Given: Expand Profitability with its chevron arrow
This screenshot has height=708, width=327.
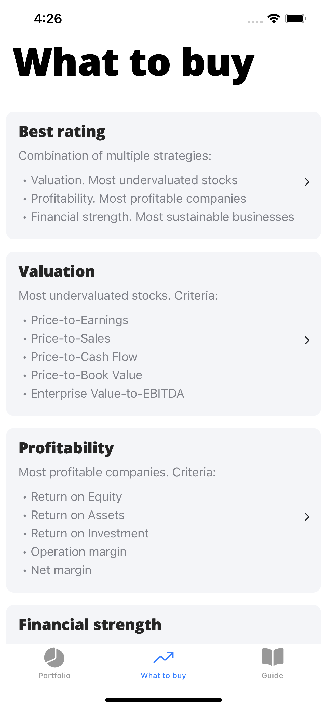Looking at the screenshot, I should click(x=307, y=517).
